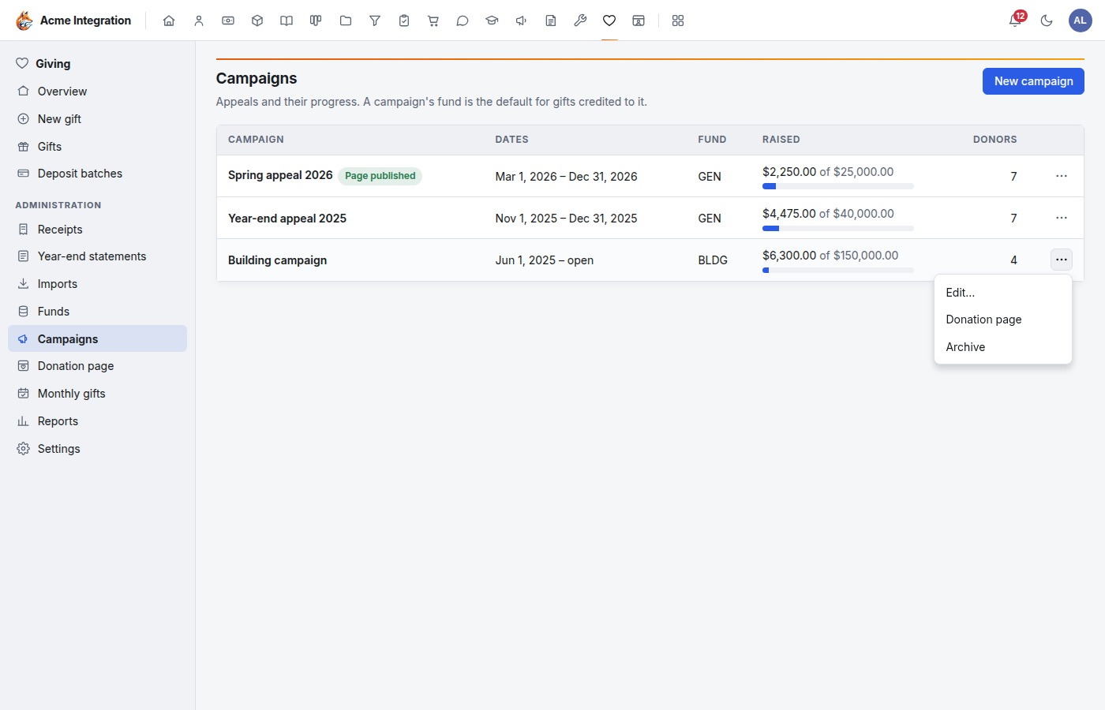The height and width of the screenshot is (710, 1105).
Task: Go to the home icon in top bar
Action: click(x=169, y=21)
